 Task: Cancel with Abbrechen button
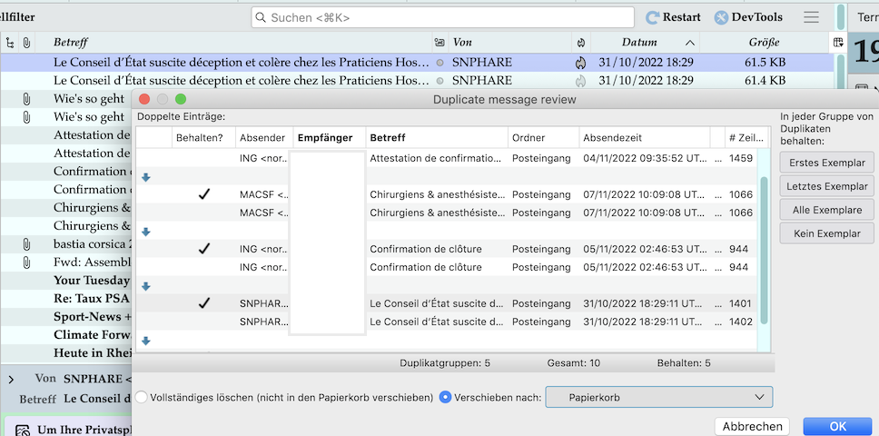point(752,427)
